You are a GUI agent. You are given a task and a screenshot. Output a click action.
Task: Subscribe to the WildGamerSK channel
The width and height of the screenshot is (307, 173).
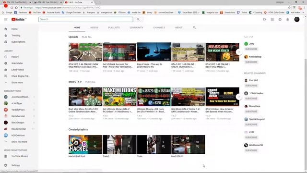[251, 150]
